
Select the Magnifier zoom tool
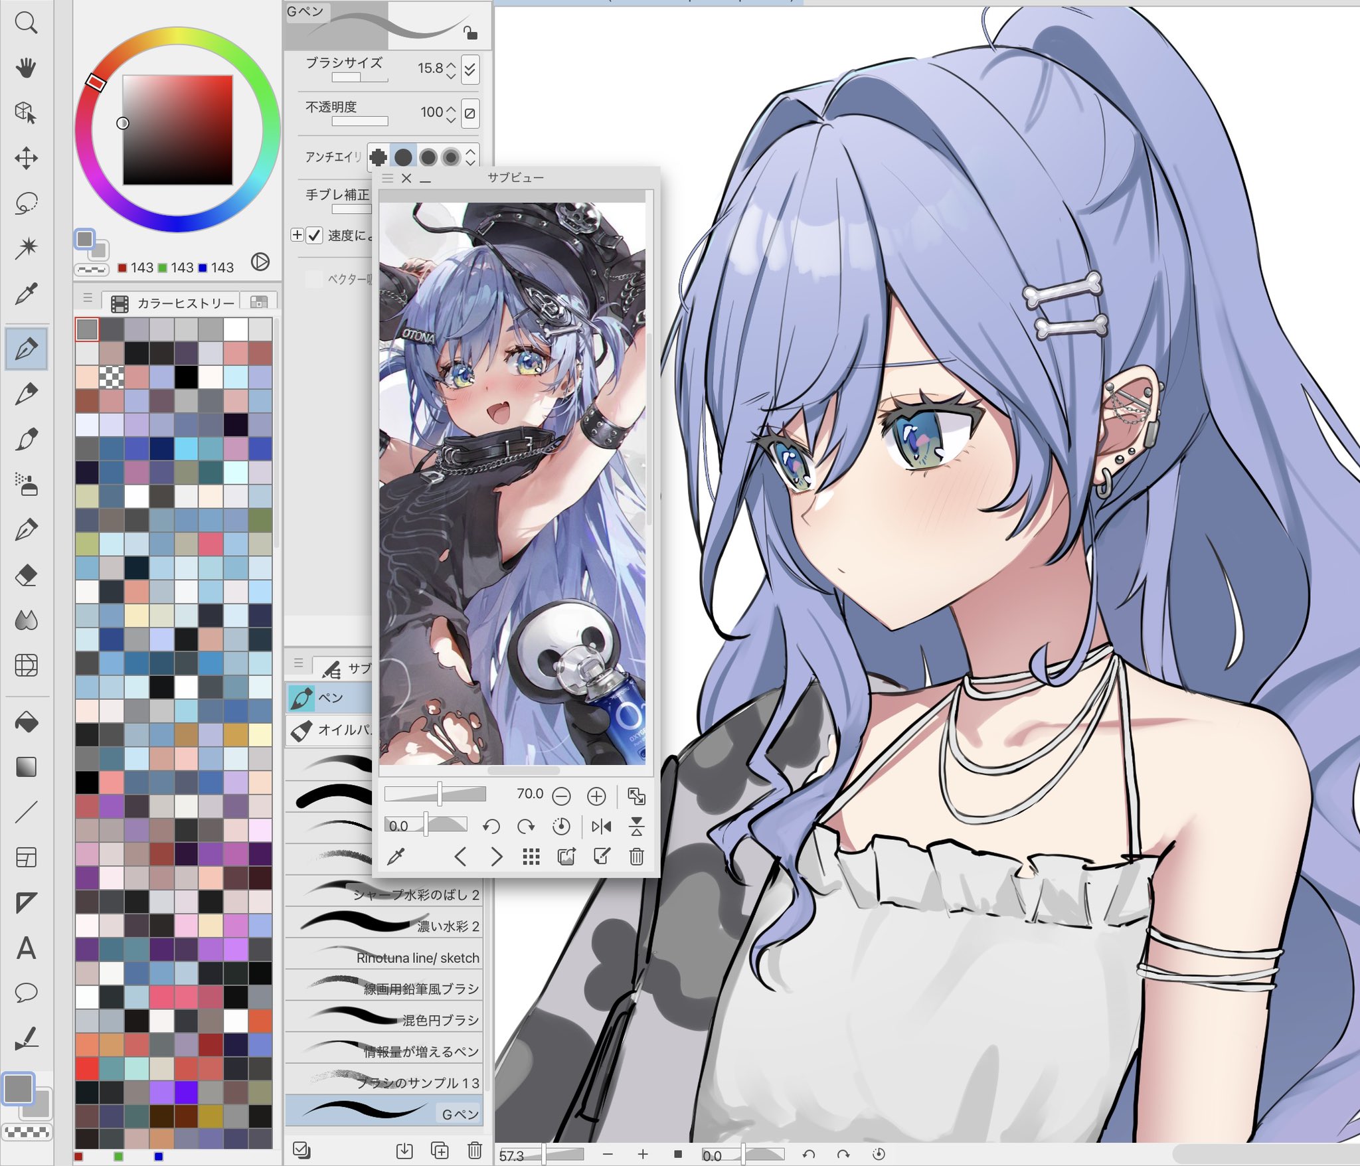pyautogui.click(x=26, y=23)
